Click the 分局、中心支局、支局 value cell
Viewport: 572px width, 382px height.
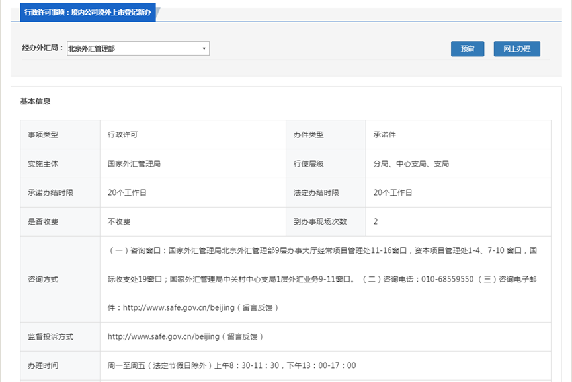[458, 164]
